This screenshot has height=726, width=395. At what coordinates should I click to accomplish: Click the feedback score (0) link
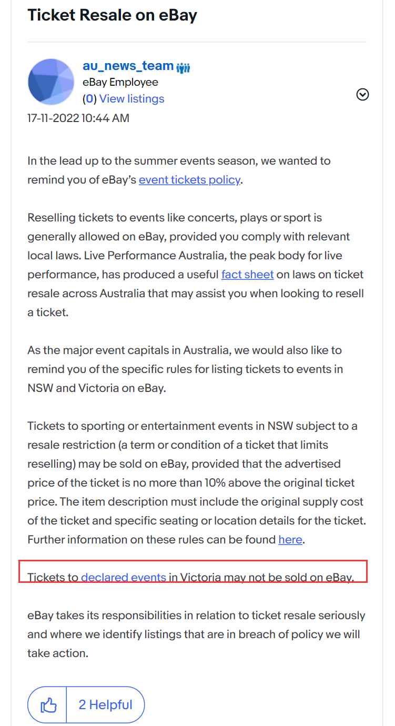[90, 99]
